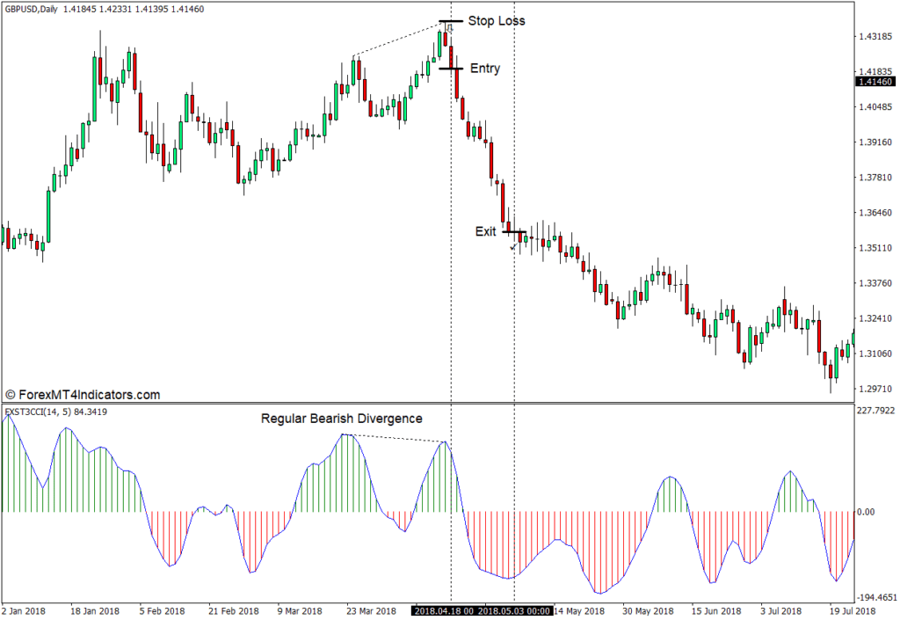Image resolution: width=900 pixels, height=620 pixels.
Task: Select the Exit horizontal line marker
Action: coord(514,232)
